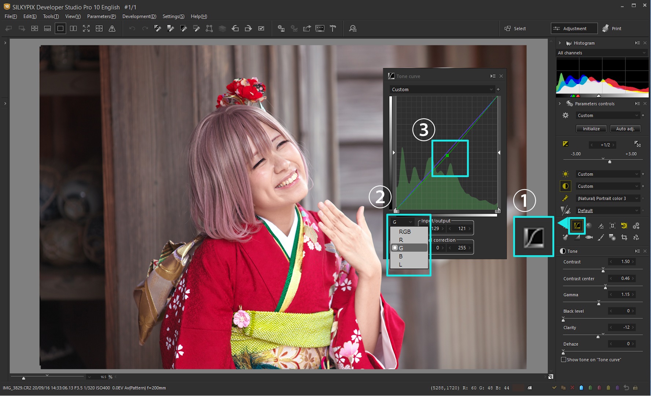The width and height of the screenshot is (651, 396).
Task: Open the highlight controller microscope icon
Action: click(601, 225)
